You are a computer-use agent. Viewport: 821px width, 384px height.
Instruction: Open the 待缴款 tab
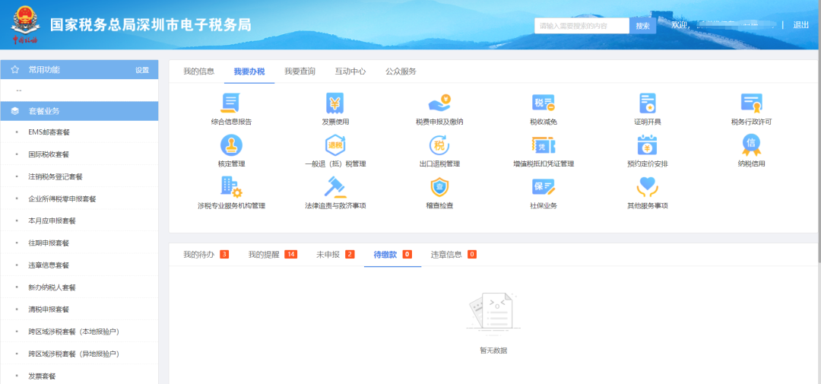pos(392,255)
